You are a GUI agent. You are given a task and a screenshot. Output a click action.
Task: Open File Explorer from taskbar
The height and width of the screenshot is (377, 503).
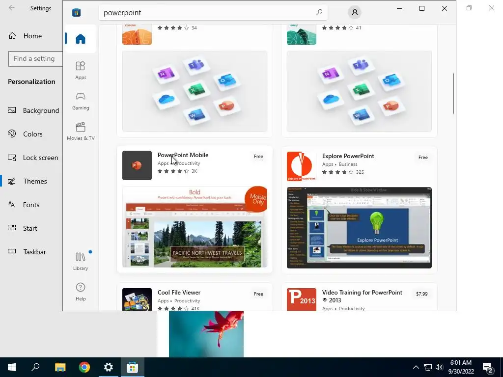tap(60, 367)
